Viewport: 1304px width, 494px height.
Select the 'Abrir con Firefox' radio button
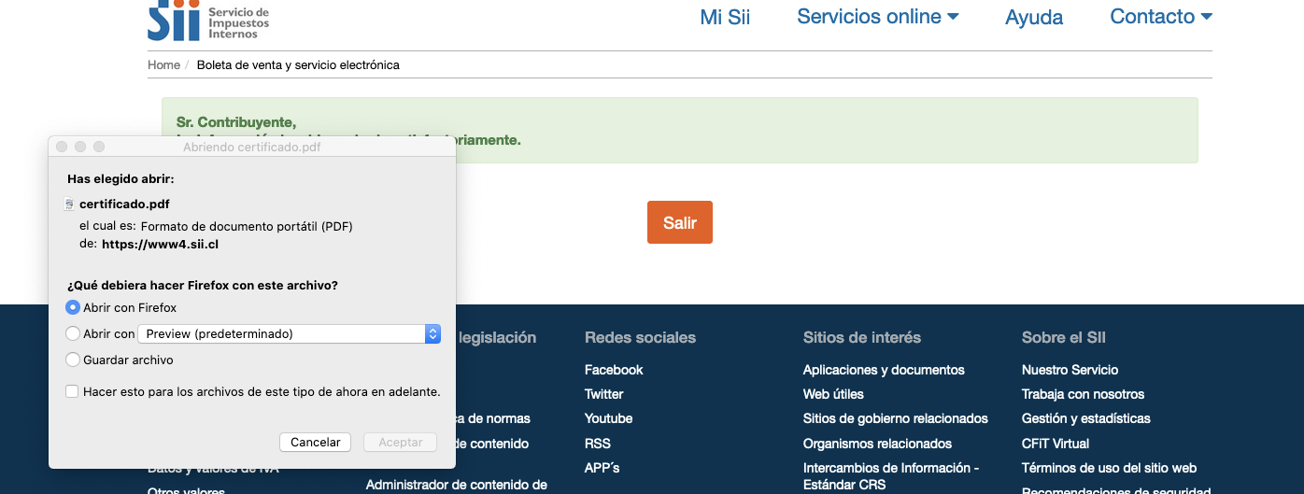(x=73, y=307)
